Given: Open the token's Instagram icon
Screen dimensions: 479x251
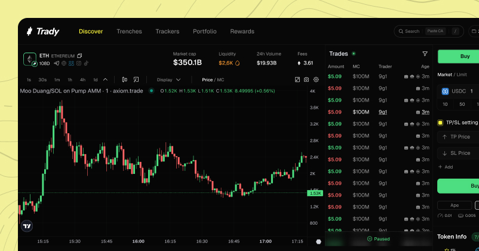Looking at the screenshot, I should tap(79, 63).
